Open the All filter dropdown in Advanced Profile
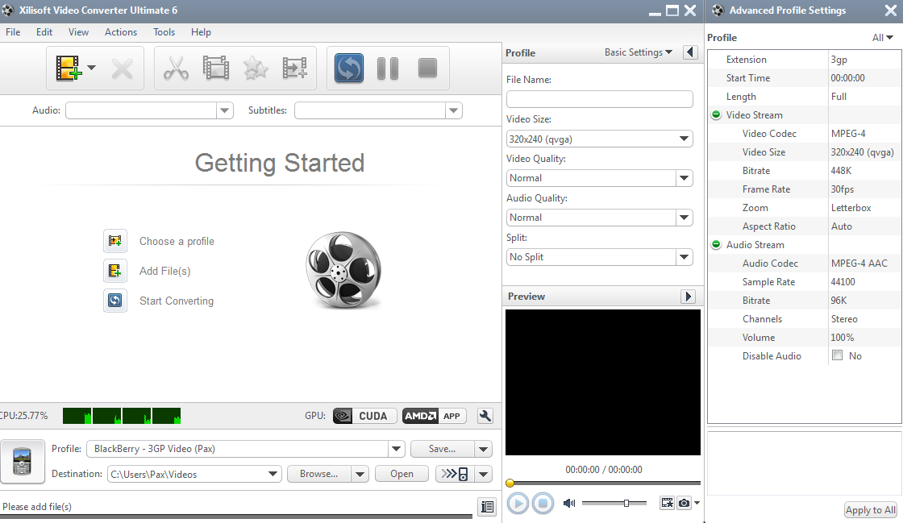This screenshot has height=523, width=903. tap(882, 37)
